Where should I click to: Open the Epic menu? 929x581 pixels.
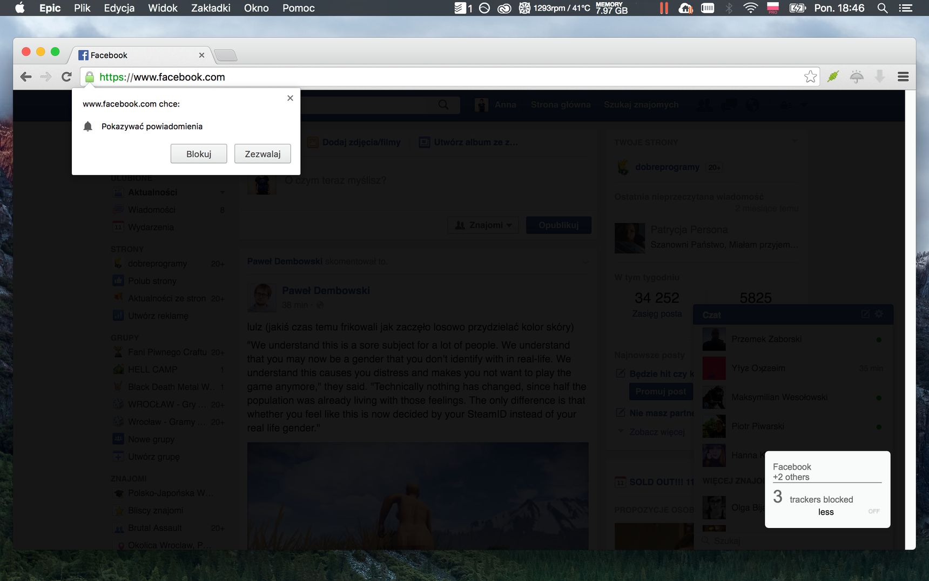(50, 8)
